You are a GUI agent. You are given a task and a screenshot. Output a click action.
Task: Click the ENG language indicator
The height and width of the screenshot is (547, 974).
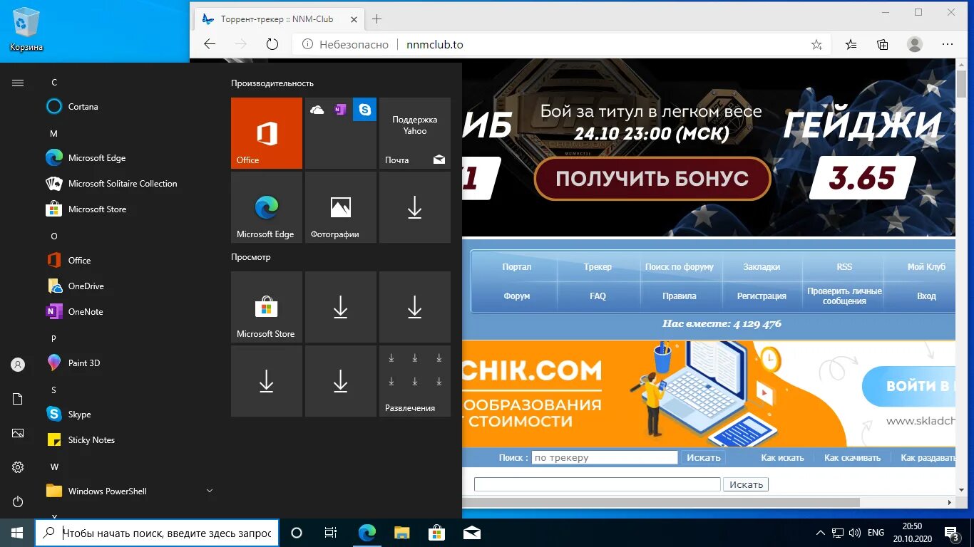(876, 533)
